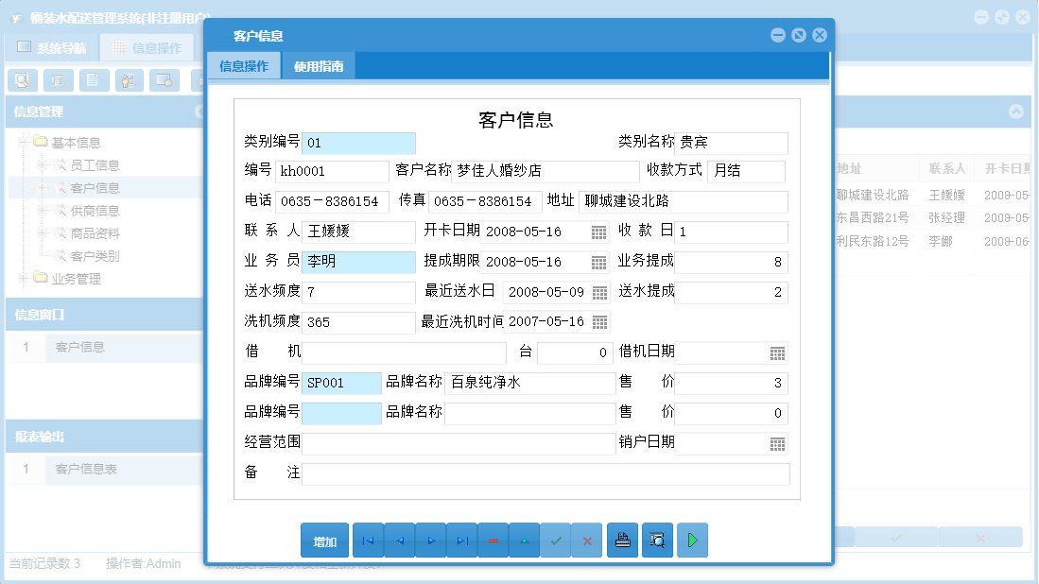Jump to the last record icon
The width and height of the screenshot is (1039, 584).
tap(461, 540)
